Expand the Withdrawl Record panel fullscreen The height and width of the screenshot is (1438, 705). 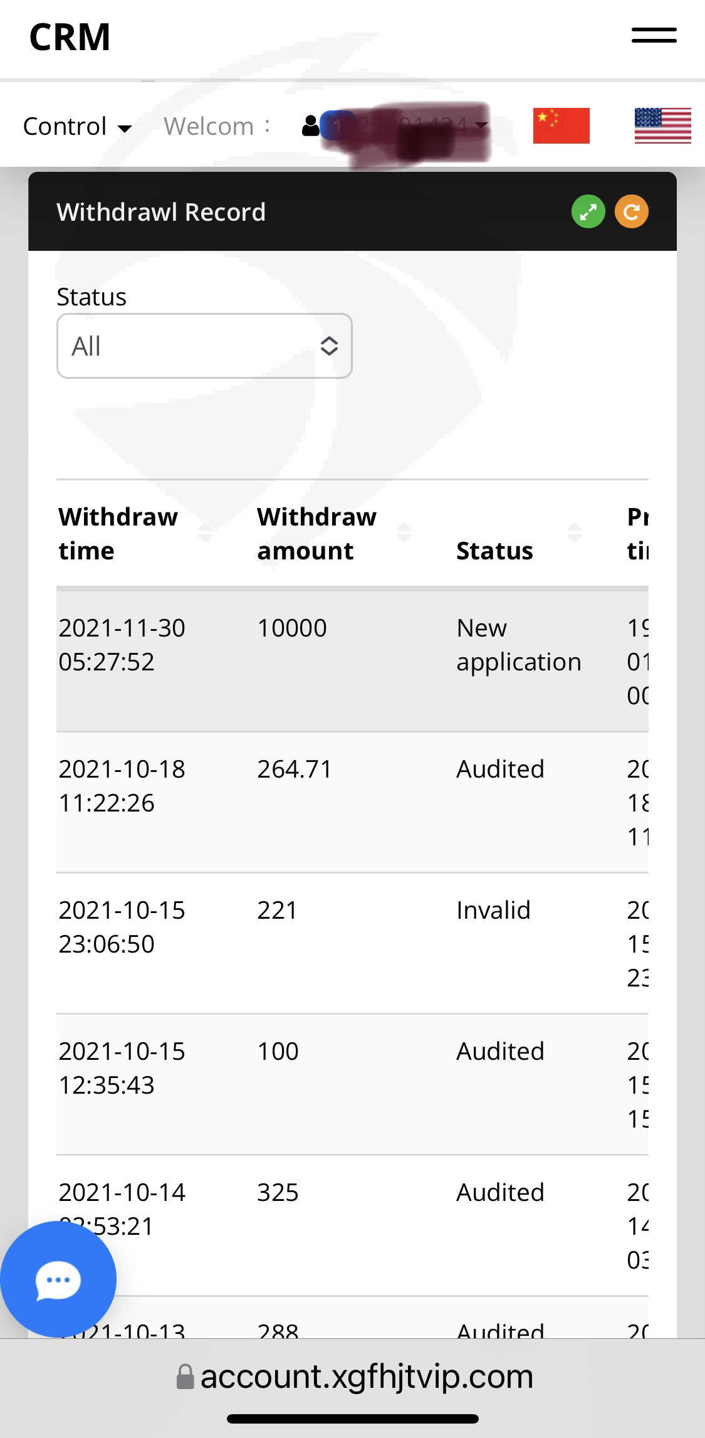click(x=588, y=212)
